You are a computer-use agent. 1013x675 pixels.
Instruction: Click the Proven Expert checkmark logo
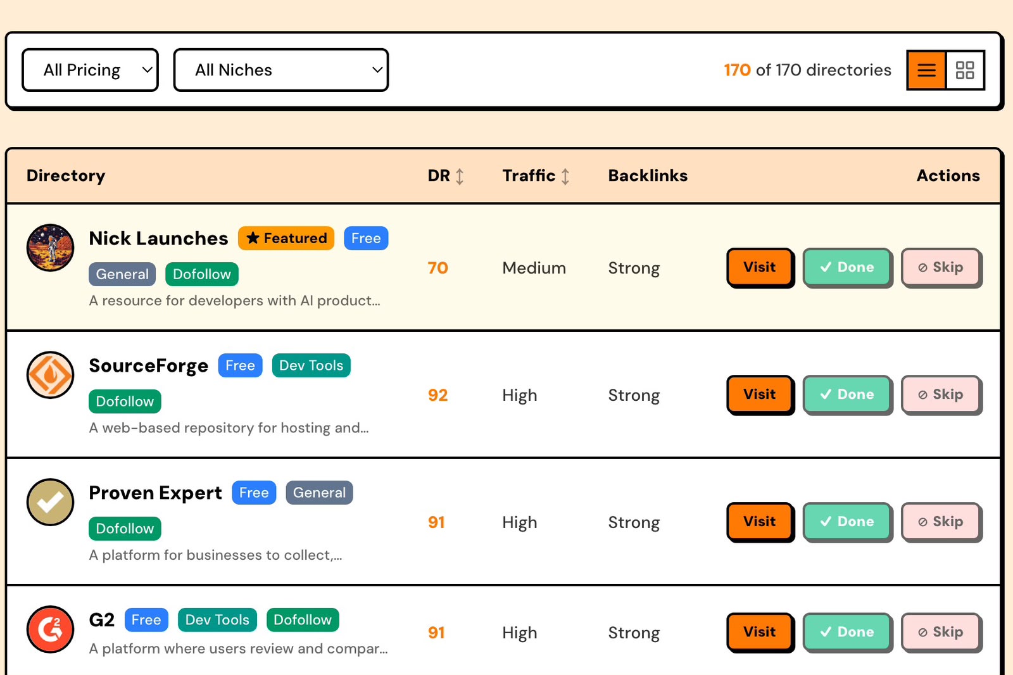tap(50, 502)
